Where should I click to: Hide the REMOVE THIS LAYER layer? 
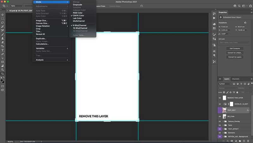(220, 98)
